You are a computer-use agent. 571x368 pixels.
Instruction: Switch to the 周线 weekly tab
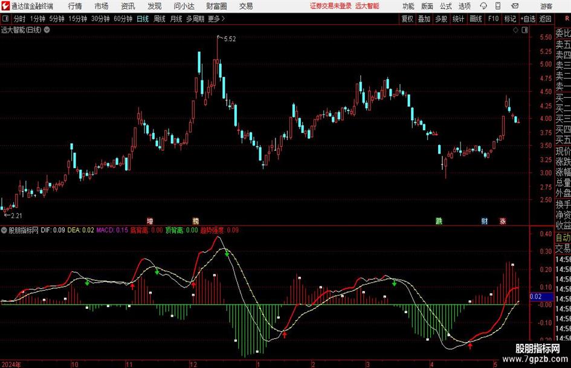click(160, 19)
